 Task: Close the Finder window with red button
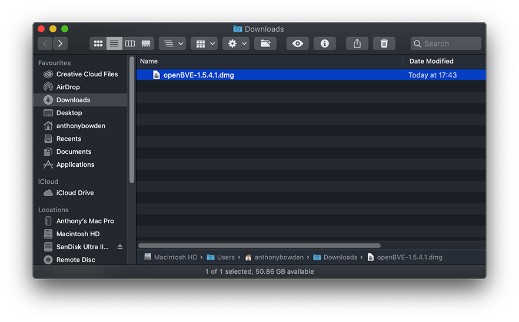41,29
